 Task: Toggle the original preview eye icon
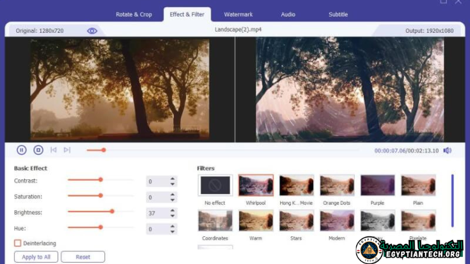pos(92,31)
